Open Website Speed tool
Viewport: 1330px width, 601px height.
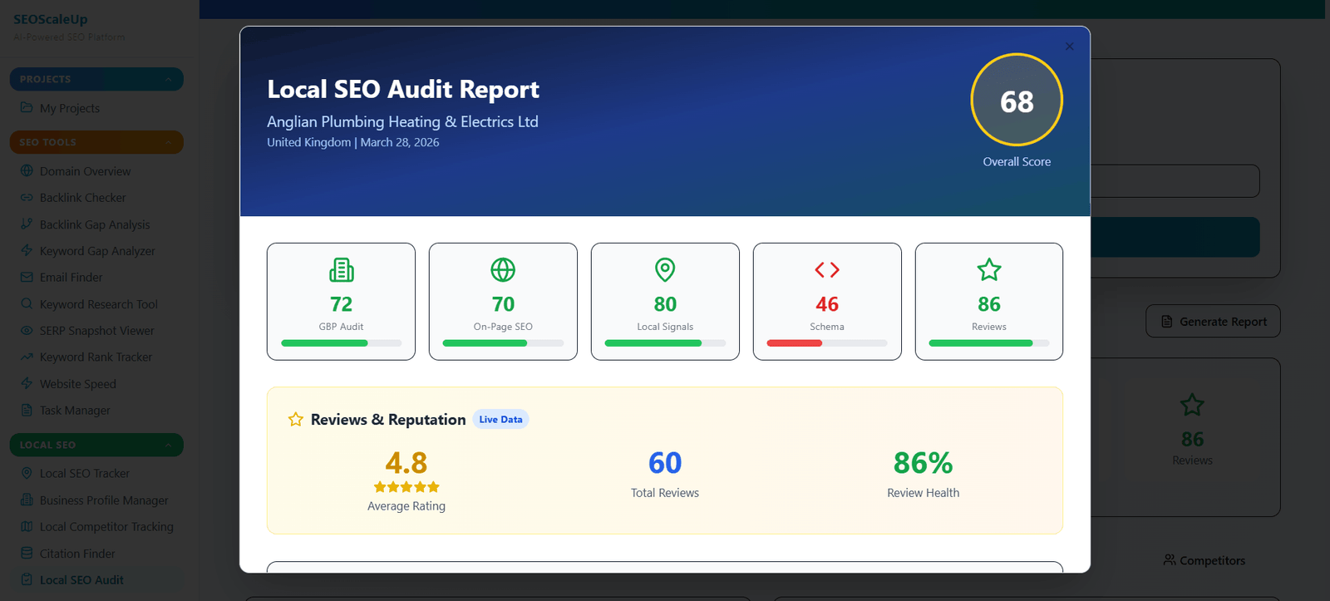point(78,384)
